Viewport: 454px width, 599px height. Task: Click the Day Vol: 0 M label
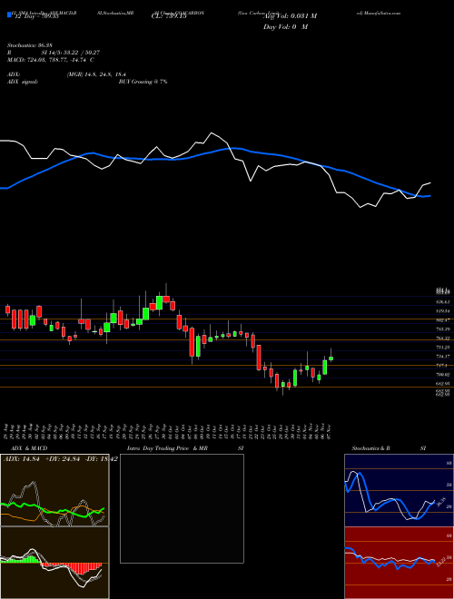(285, 26)
